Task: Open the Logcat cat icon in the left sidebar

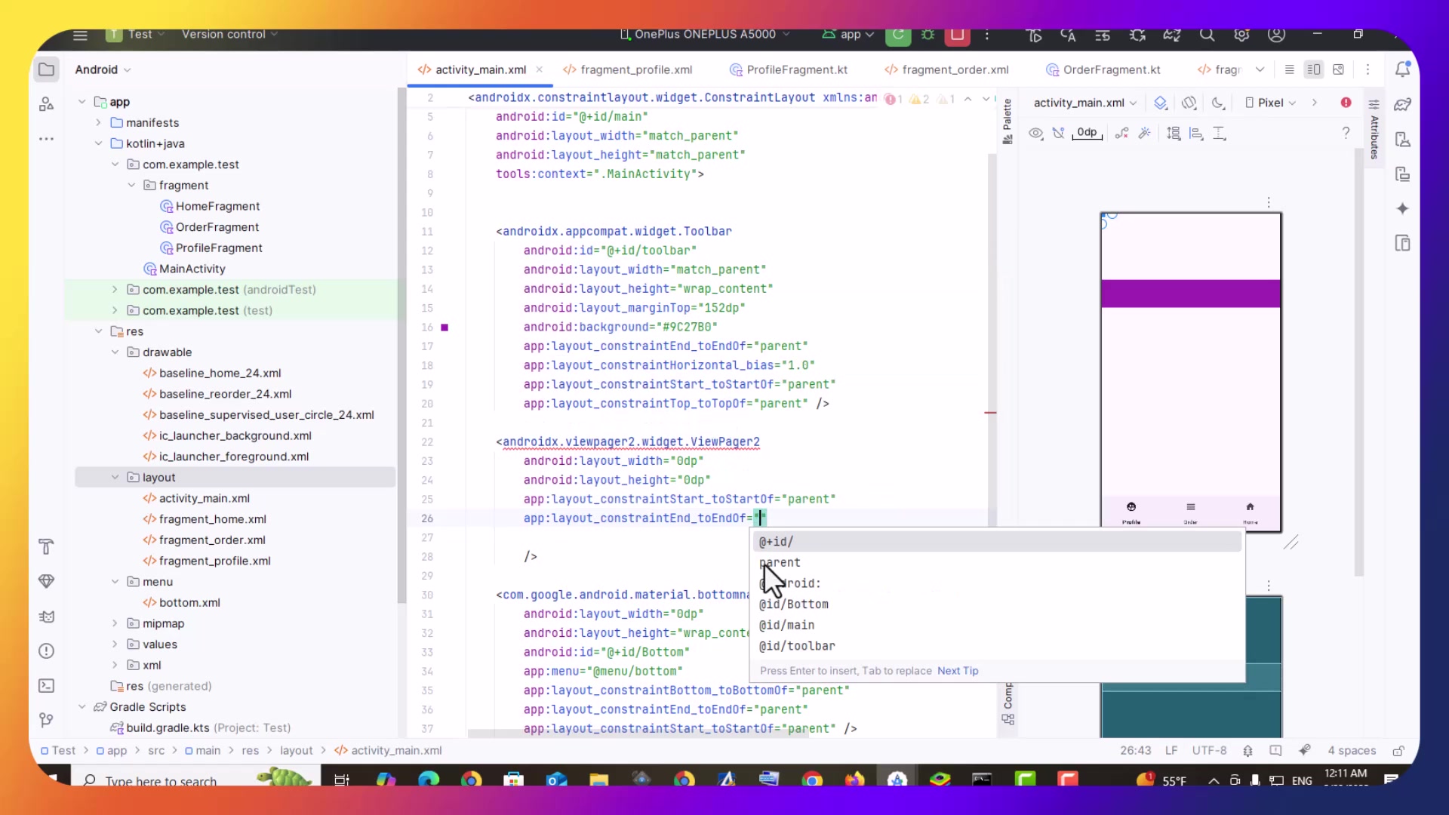Action: pyautogui.click(x=46, y=617)
